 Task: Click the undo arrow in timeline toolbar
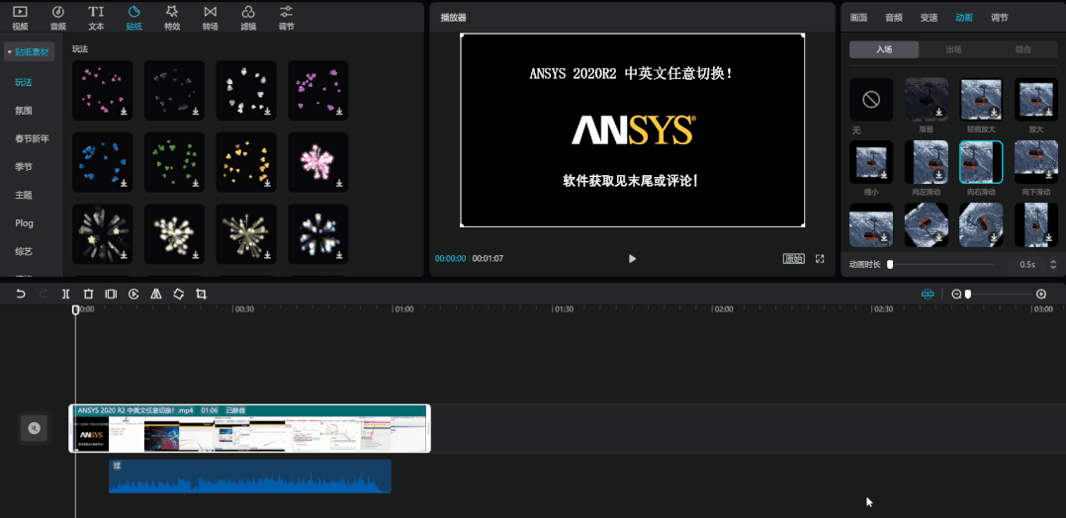[x=21, y=294]
